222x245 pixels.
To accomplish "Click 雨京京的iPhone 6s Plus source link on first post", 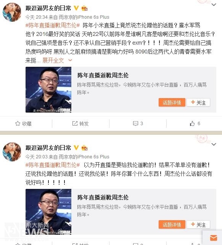I will pyautogui.click(x=84, y=17).
